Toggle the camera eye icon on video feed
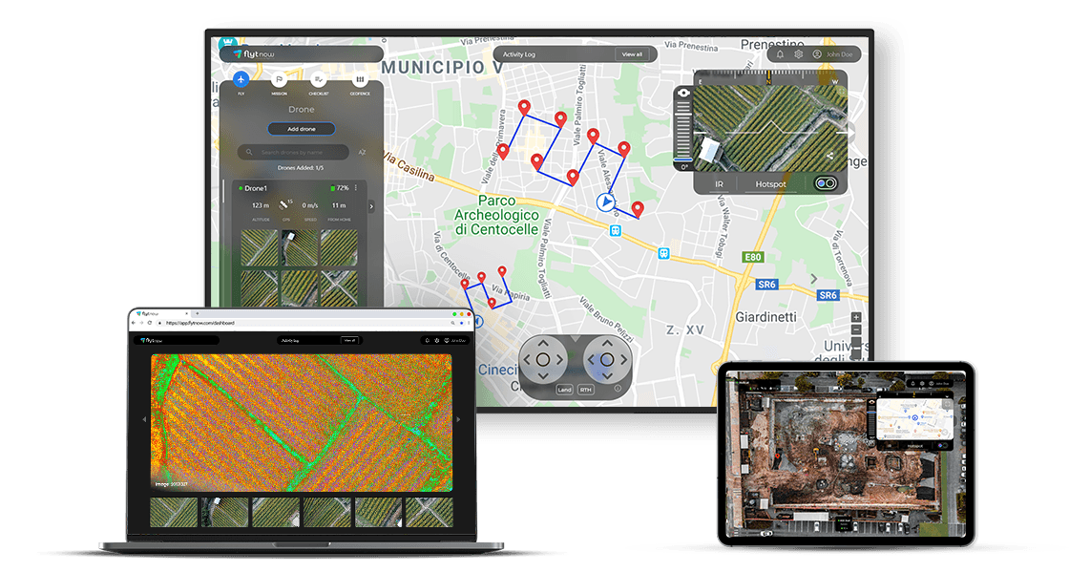Viewport: 1069px width, 573px height. (683, 93)
